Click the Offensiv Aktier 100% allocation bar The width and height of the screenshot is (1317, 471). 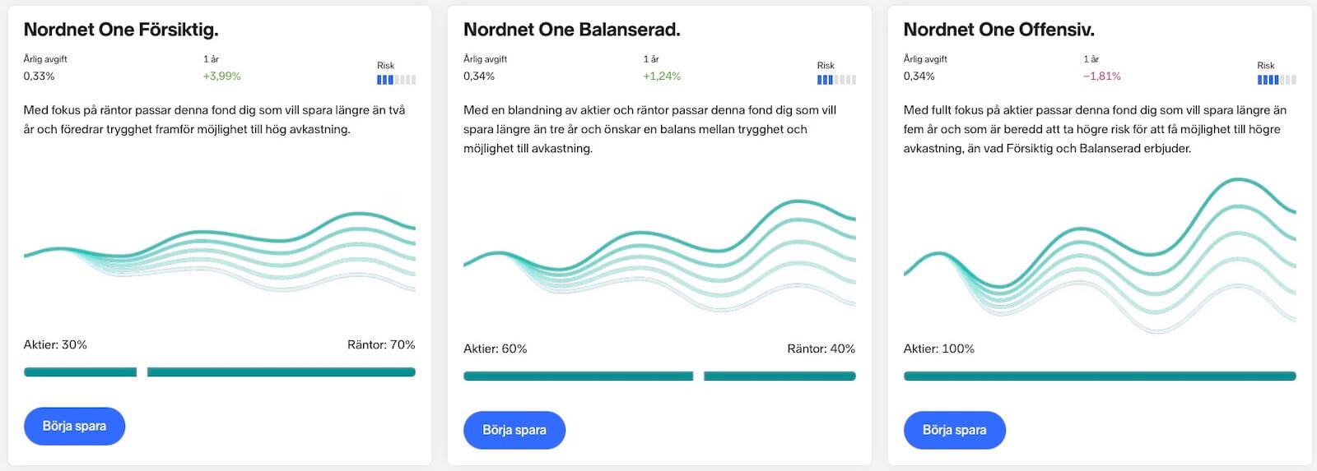(1100, 376)
